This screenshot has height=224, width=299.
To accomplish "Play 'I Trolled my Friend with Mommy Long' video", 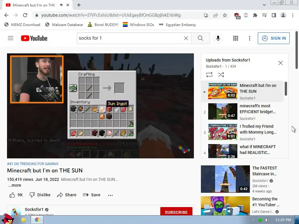I will [x=242, y=132].
